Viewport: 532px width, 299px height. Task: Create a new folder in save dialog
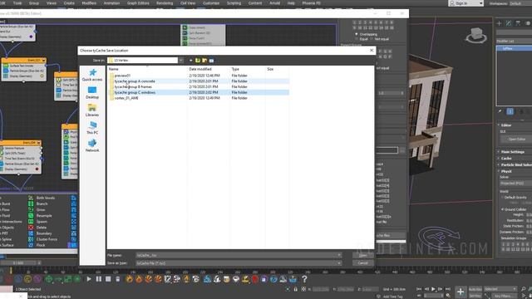[x=204, y=61]
